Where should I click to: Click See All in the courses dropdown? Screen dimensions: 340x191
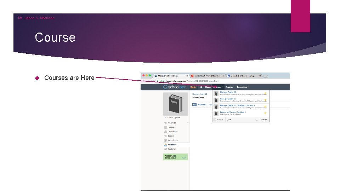(x=264, y=120)
